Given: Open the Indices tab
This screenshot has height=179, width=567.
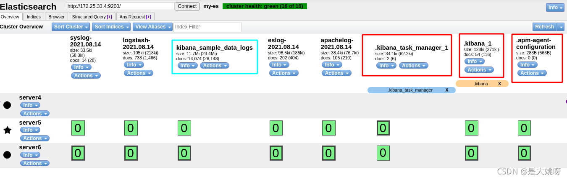Looking at the screenshot, I should pos(34,17).
